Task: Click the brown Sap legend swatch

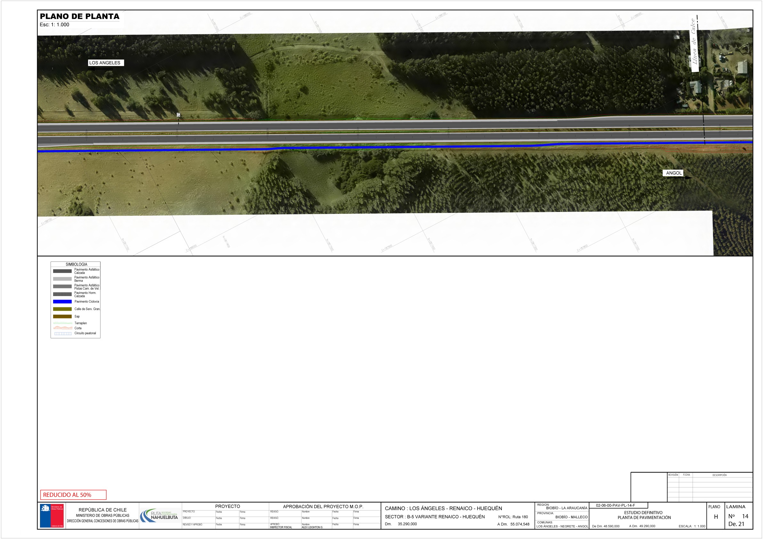Action: click(x=62, y=317)
